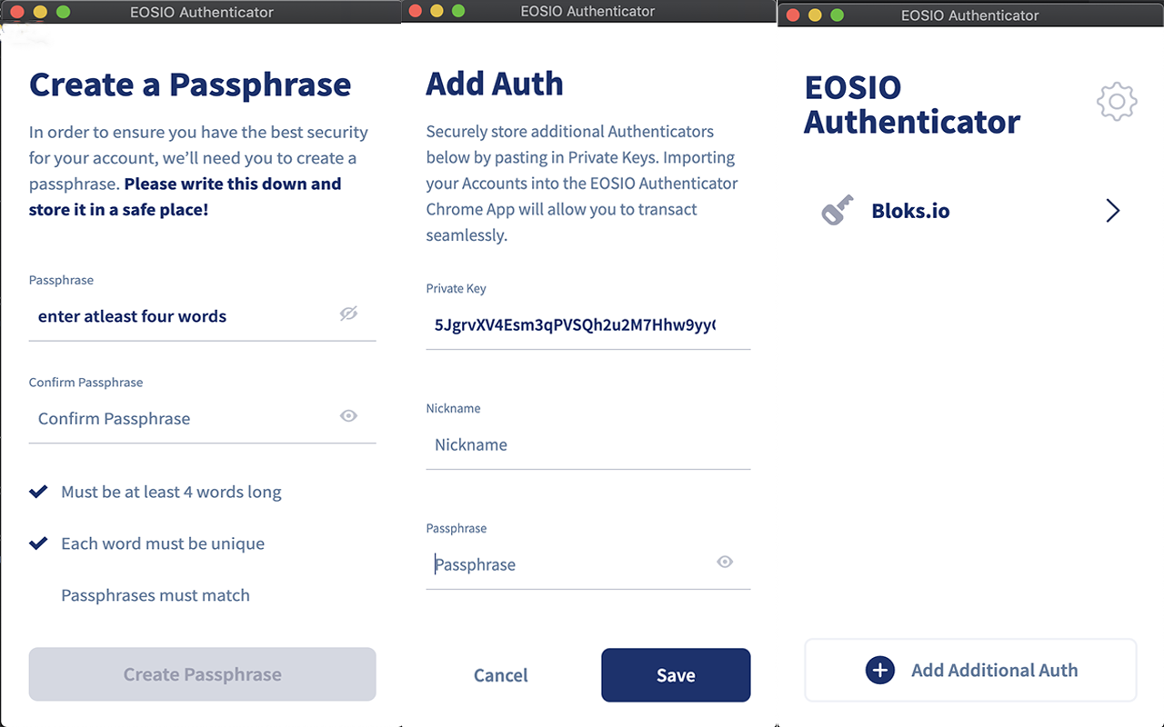
Task: Focus the Nickname input field
Action: tap(587, 445)
